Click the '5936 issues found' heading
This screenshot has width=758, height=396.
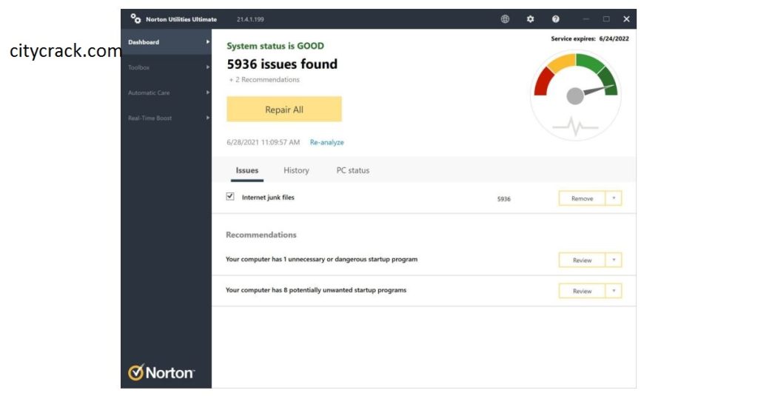point(282,64)
